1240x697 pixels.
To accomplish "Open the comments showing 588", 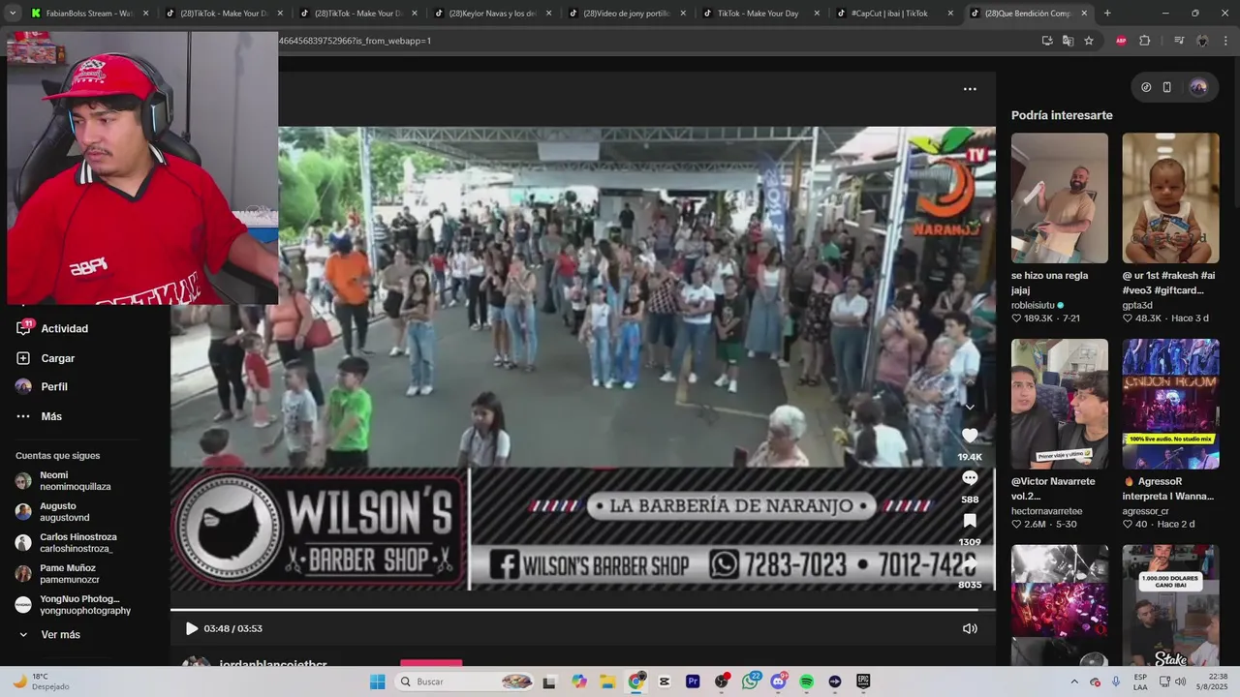I will 970,478.
